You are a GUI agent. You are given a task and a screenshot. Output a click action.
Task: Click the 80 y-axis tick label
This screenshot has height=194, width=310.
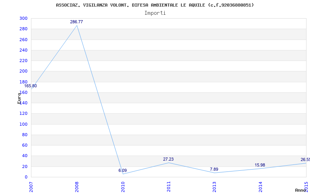(x=25, y=135)
